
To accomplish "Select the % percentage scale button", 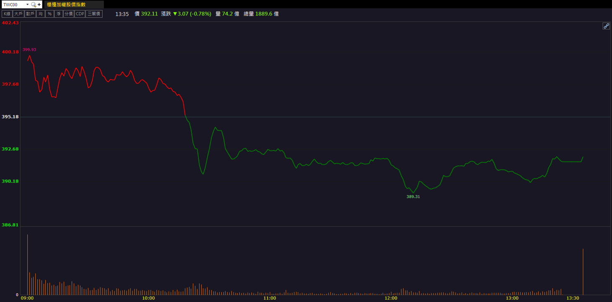I will [49, 14].
